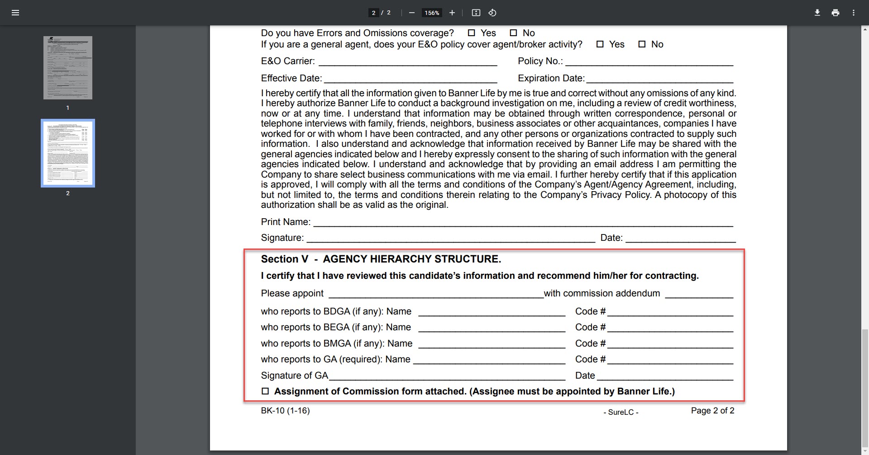Screen dimensions: 869x455
Task: Click the 156% zoom level field
Action: 432,13
